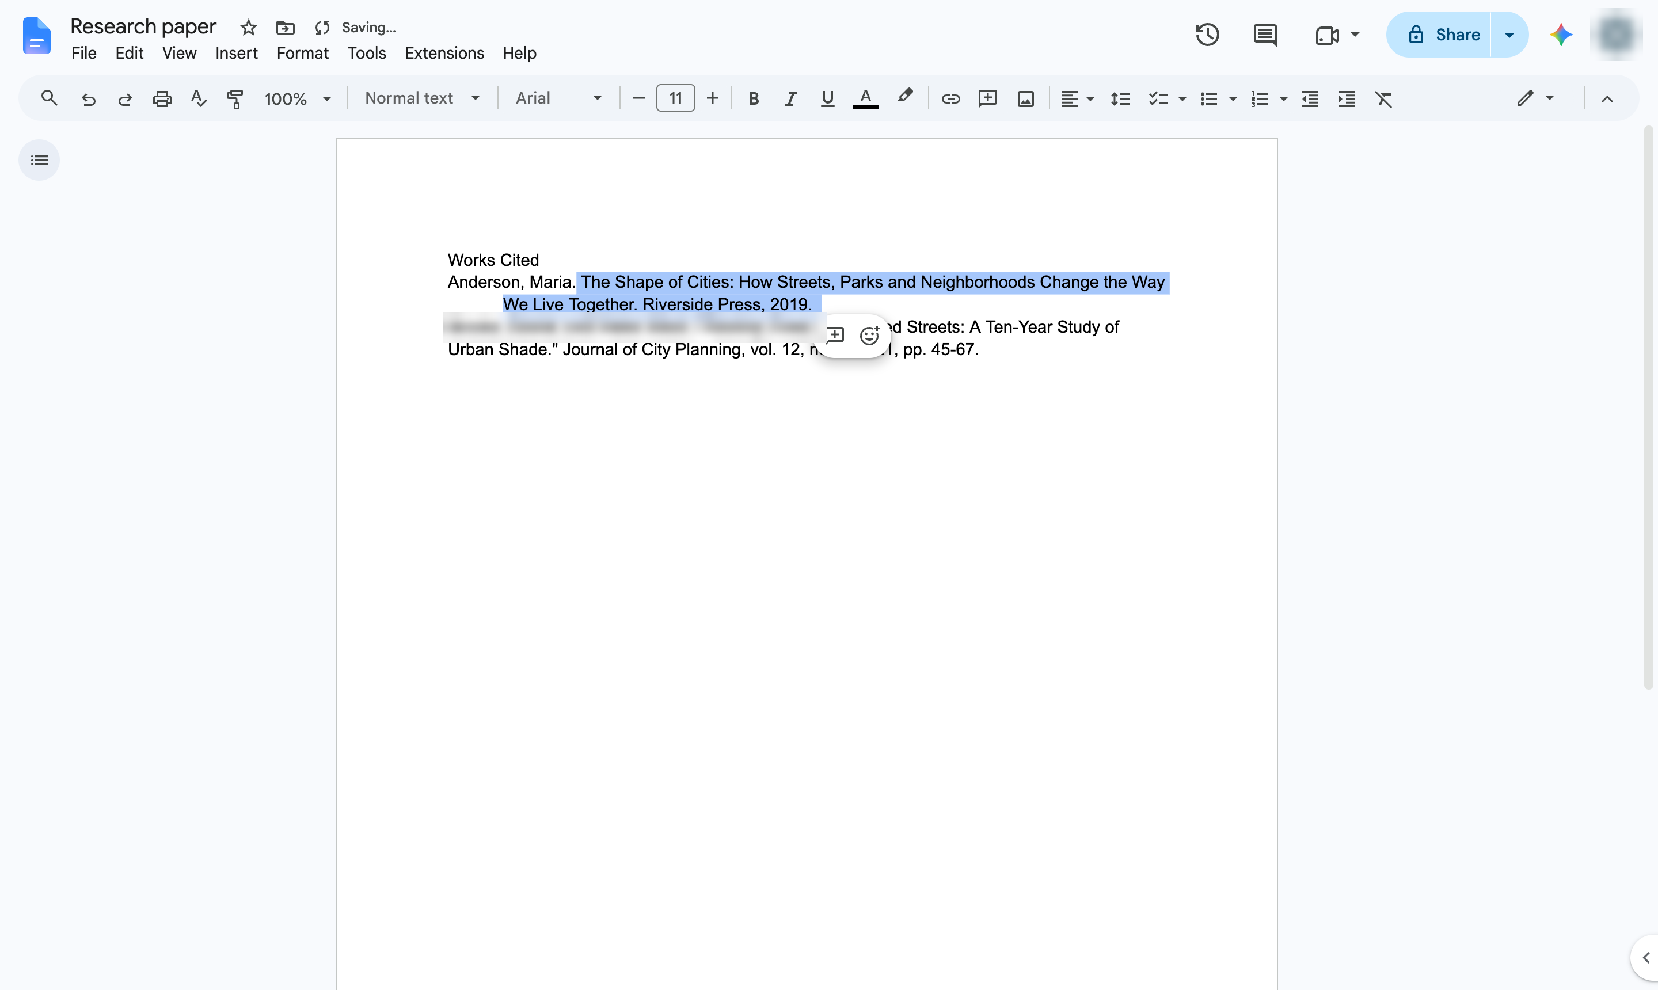Screen dimensions: 1658x990
Task: Click the 'Works Cited' heading text
Action: [x=493, y=260]
